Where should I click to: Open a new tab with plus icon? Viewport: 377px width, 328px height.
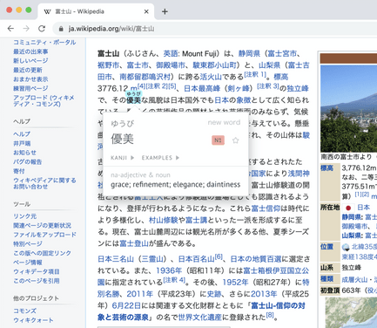click(165, 11)
